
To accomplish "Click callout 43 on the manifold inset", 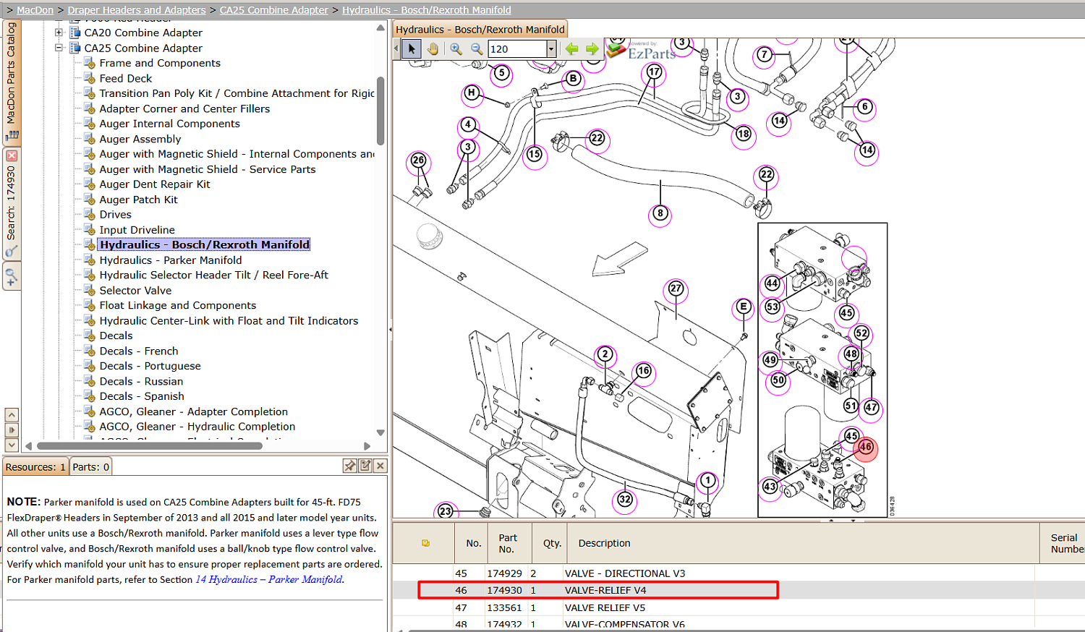I will coord(770,487).
